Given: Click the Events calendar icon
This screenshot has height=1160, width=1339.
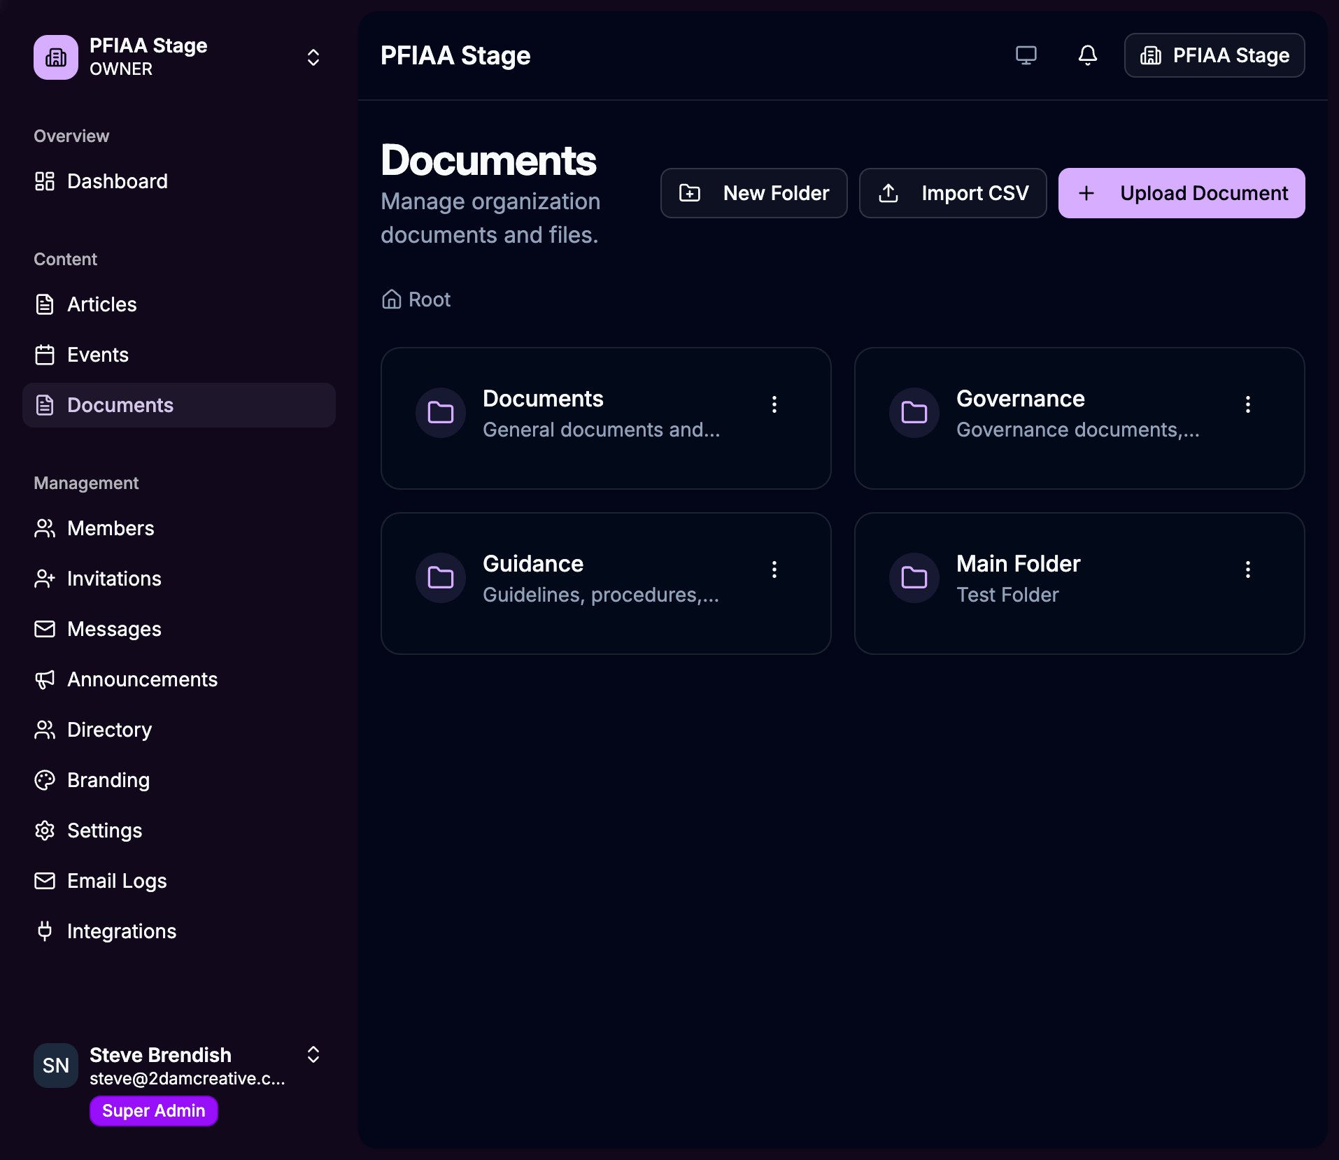Looking at the screenshot, I should pos(45,355).
